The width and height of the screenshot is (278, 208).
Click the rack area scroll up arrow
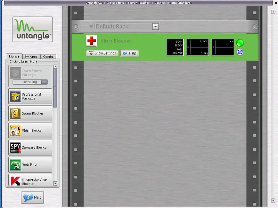pos(273,12)
